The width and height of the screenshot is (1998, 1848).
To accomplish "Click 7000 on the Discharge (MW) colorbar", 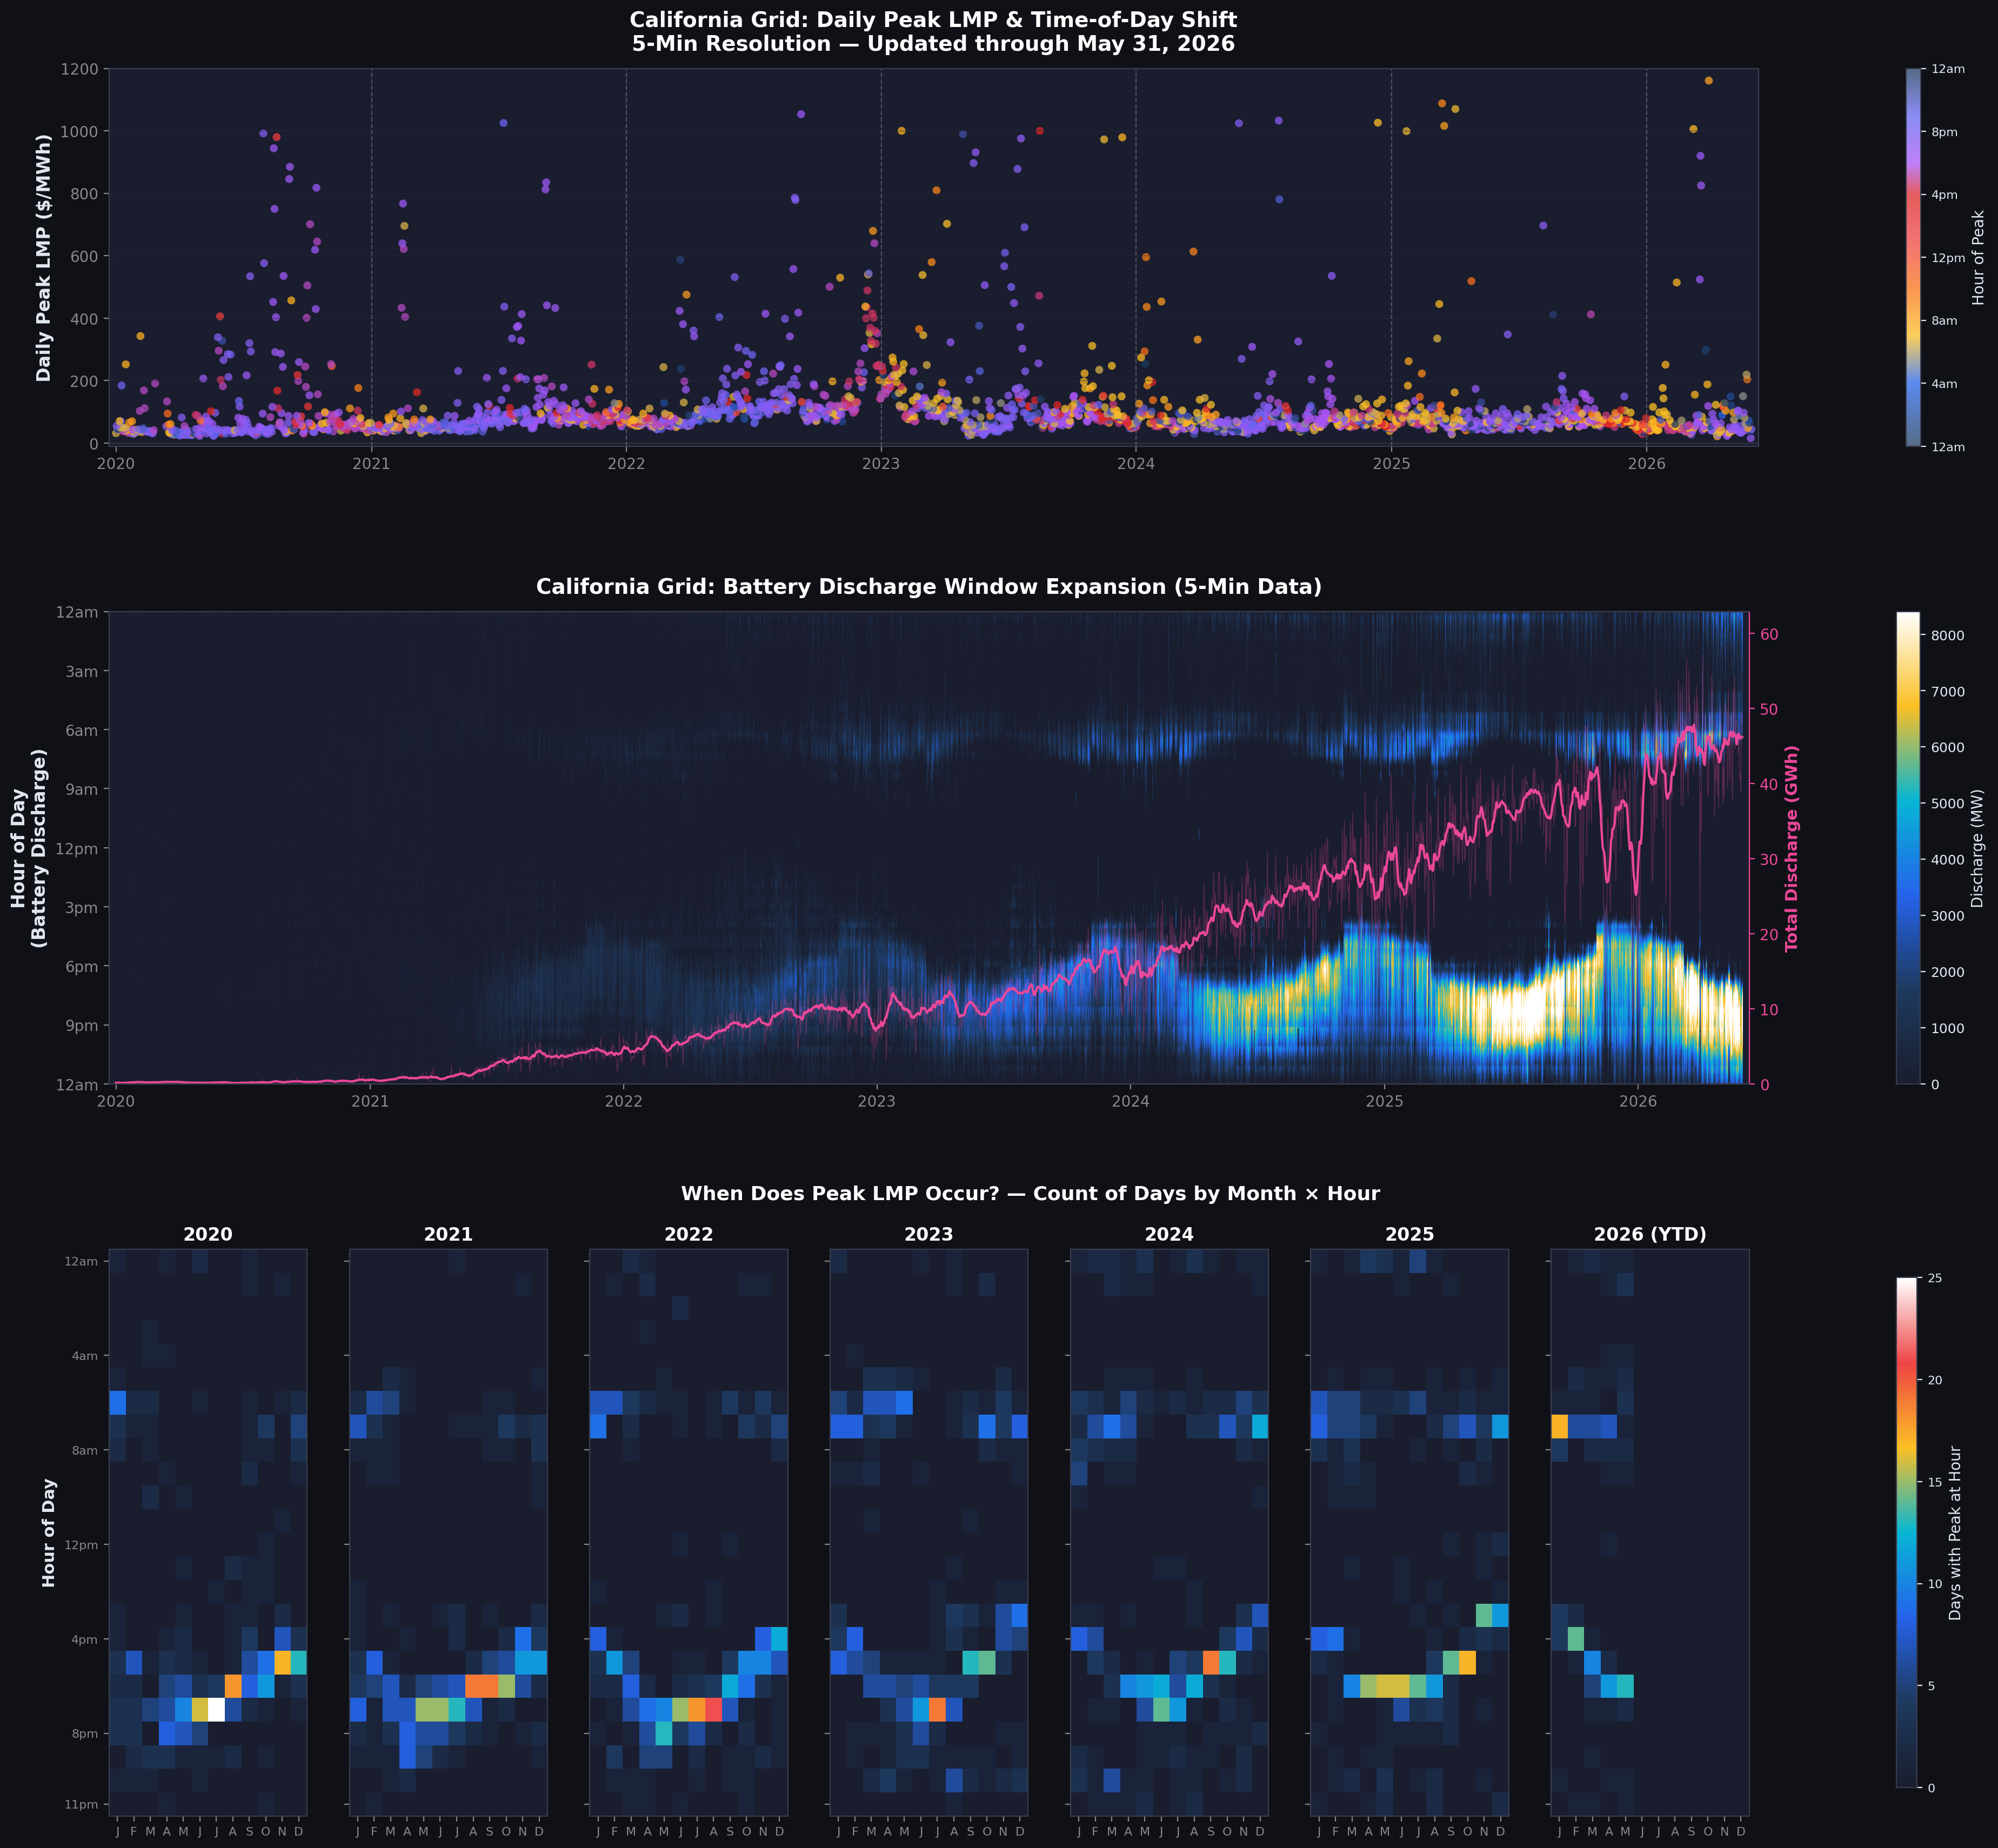I will point(1947,691).
